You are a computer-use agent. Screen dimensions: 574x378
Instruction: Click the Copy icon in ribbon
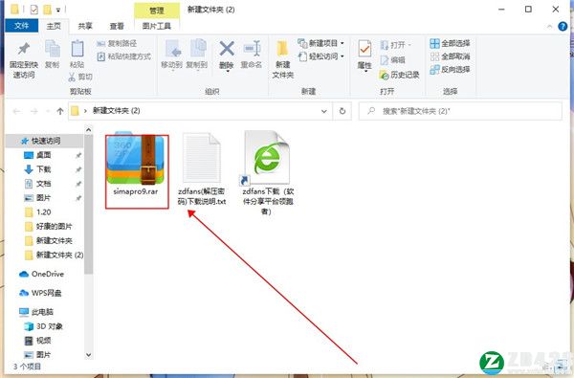(52, 49)
